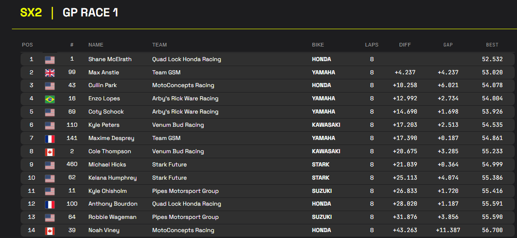This screenshot has height=238, width=517.
Task: Select the DIFF column header
Action: [x=404, y=45]
